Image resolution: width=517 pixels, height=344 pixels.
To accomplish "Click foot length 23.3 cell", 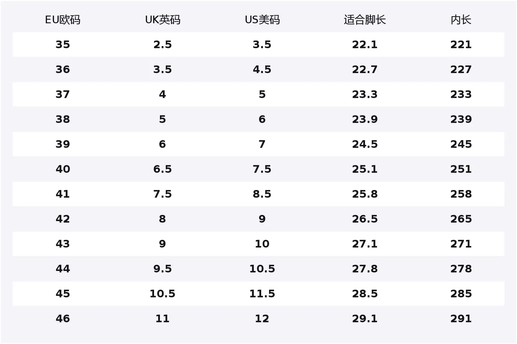I will [x=365, y=94].
